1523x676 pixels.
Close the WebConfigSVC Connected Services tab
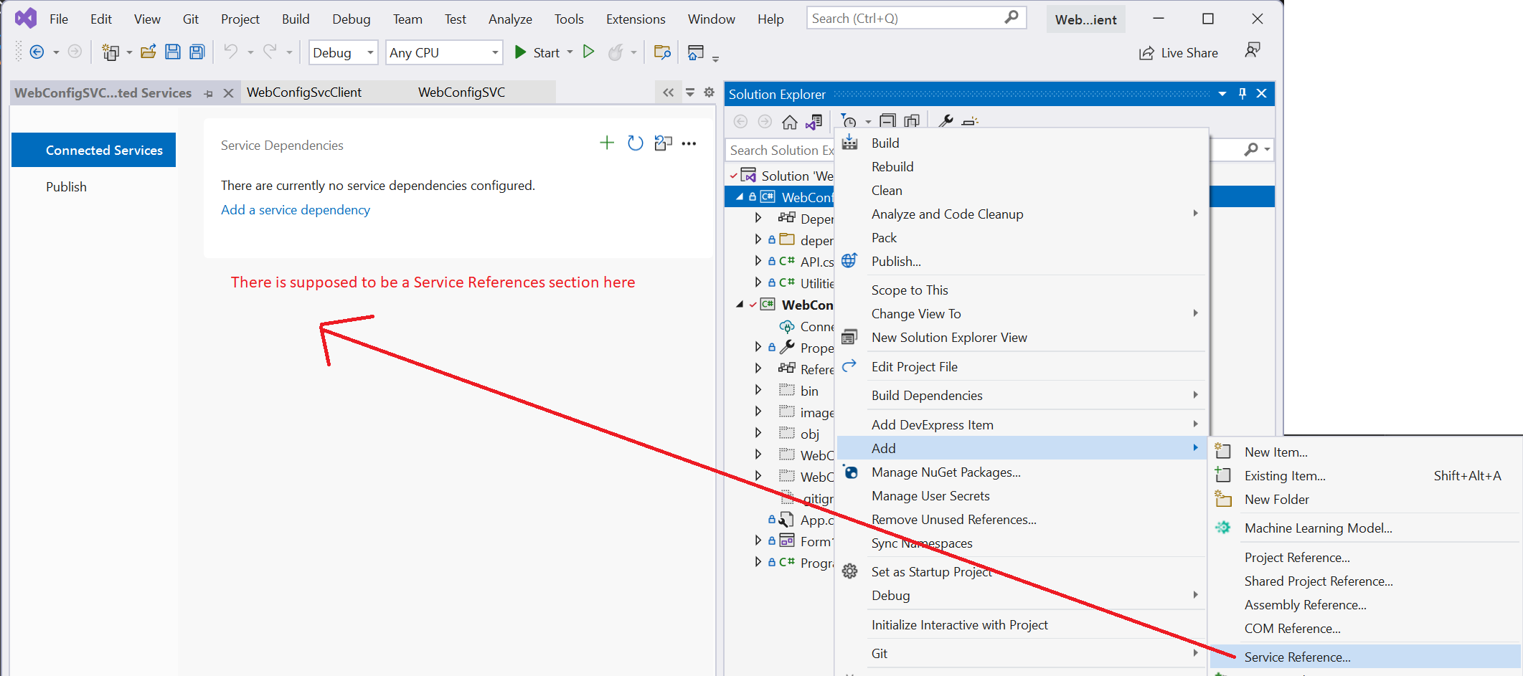[228, 93]
